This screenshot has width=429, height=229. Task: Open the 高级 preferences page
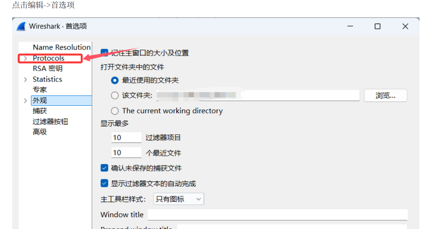point(40,132)
